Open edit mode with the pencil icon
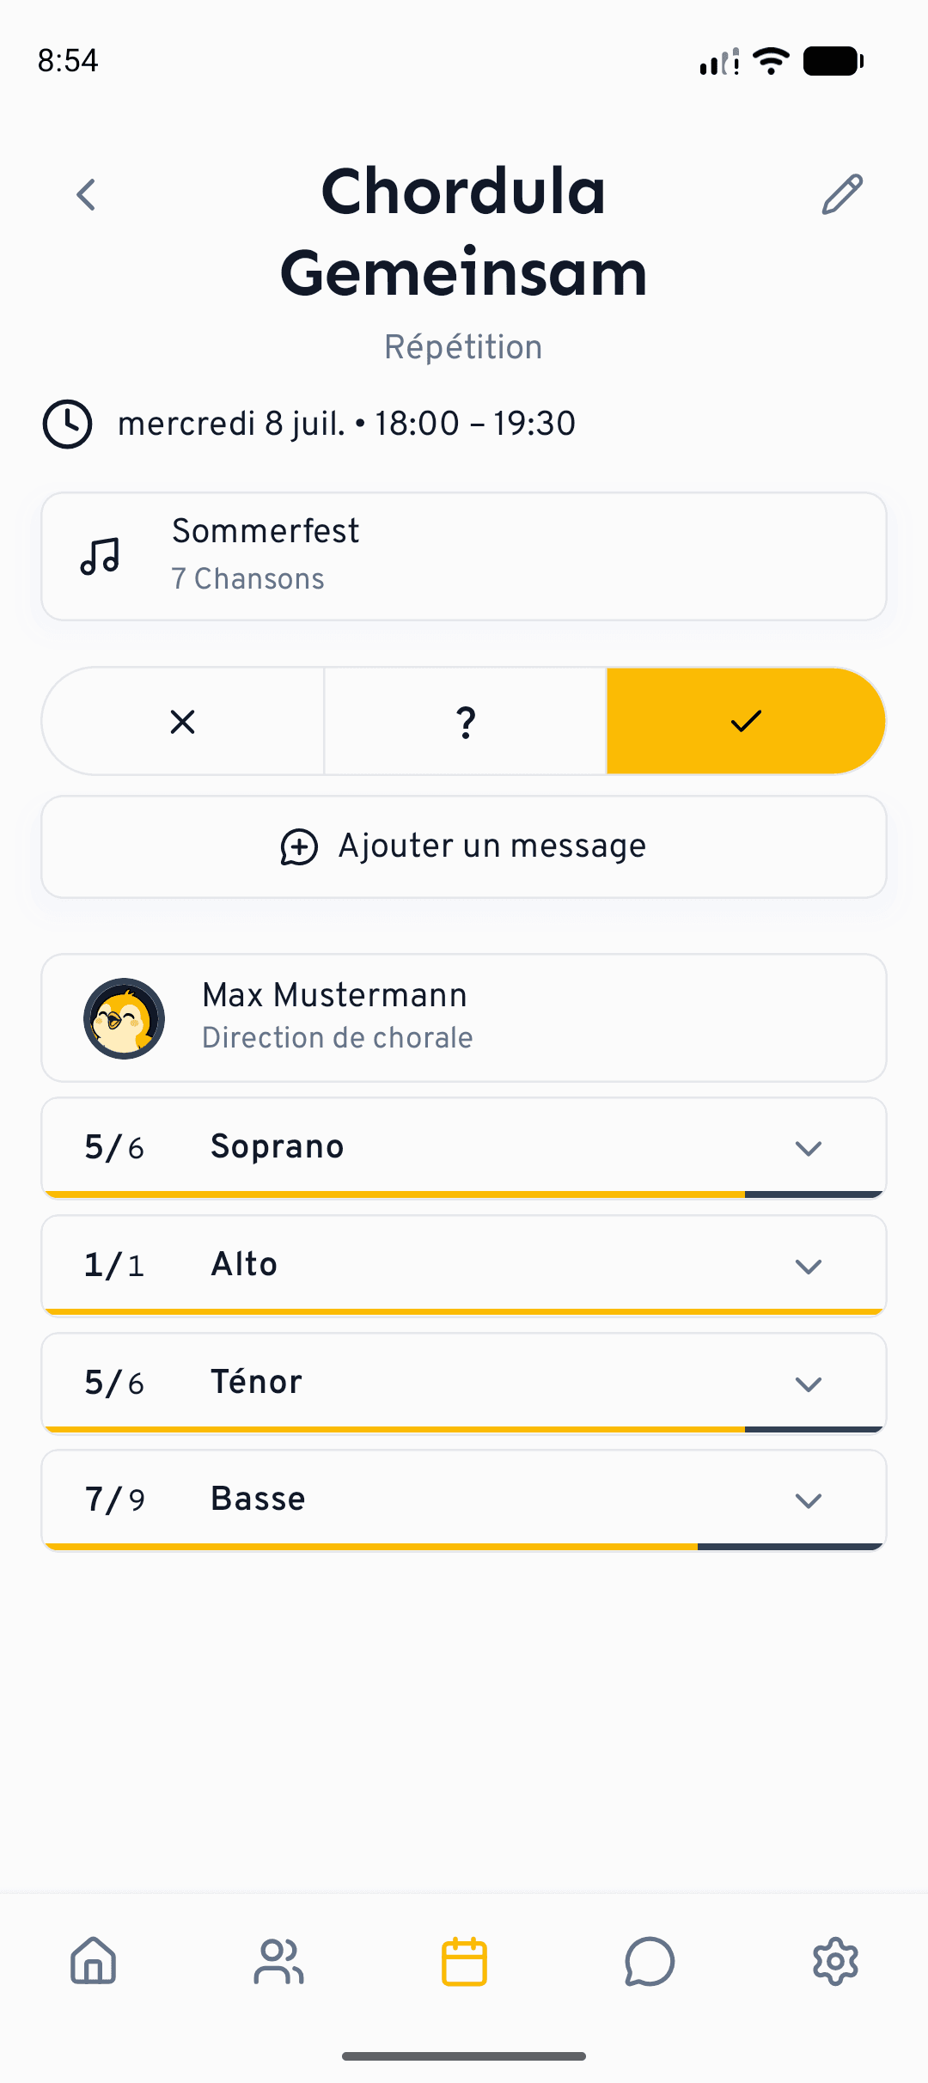The width and height of the screenshot is (928, 2083). point(842,194)
